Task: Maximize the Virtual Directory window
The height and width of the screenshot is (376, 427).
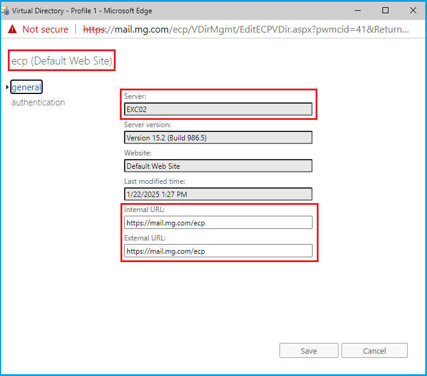Action: tap(385, 10)
